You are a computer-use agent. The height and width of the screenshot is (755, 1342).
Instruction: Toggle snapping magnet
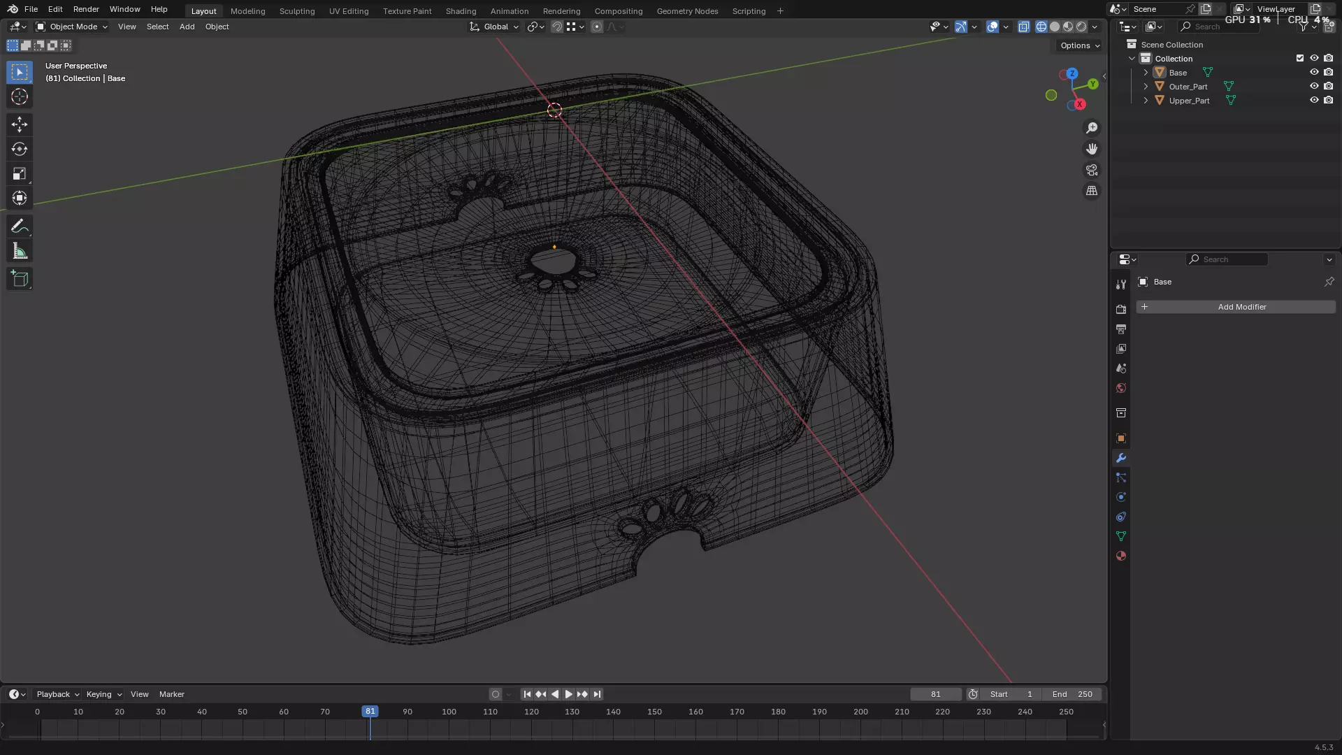point(557,27)
